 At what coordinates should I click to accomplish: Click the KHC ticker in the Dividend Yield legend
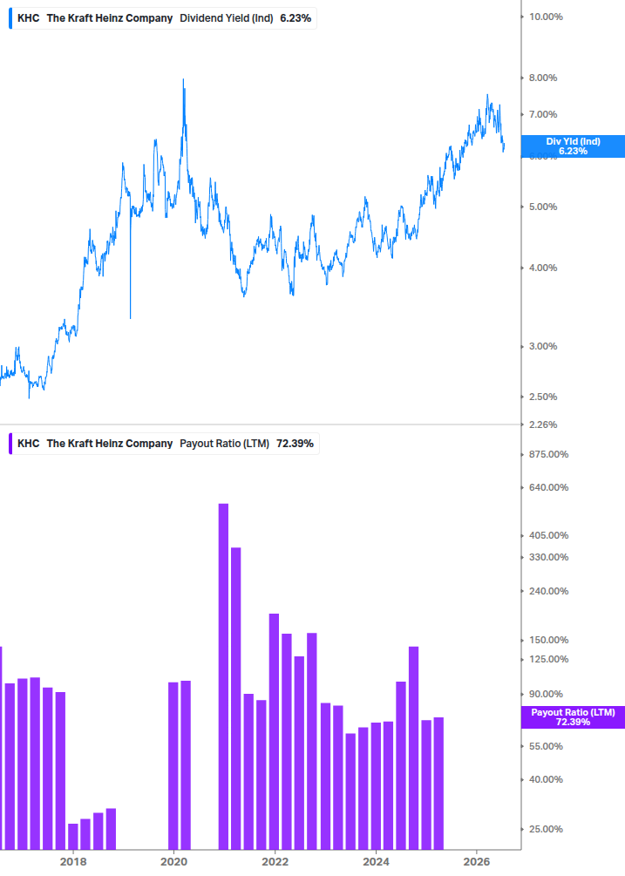pos(29,18)
